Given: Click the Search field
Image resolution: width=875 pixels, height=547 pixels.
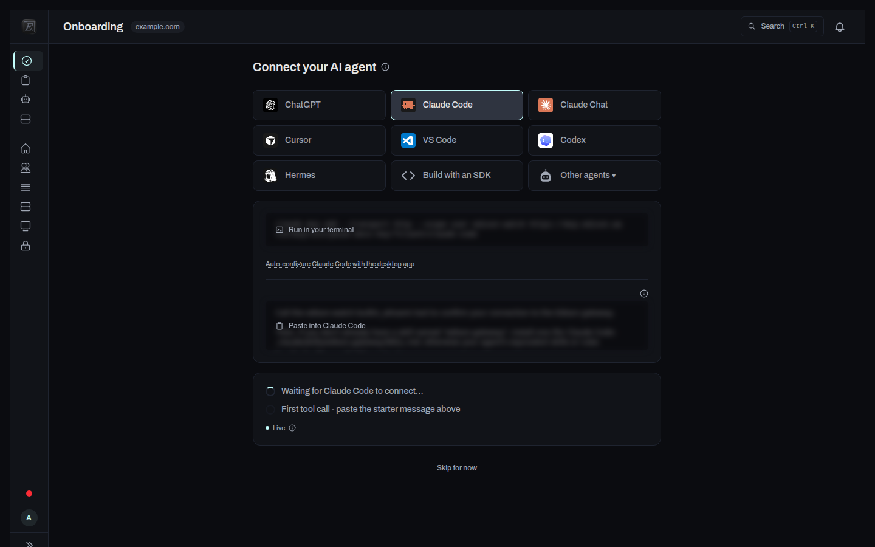Looking at the screenshot, I should 782,26.
